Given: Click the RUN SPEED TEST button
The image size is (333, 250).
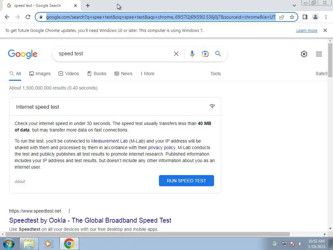Looking at the screenshot, I should (186, 181).
